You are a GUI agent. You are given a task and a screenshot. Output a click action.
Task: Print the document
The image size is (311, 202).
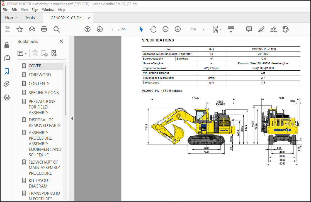tap(44, 29)
